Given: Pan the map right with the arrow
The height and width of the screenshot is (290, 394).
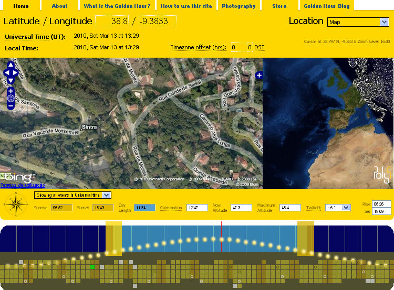Looking at the screenshot, I should click(x=15, y=73).
